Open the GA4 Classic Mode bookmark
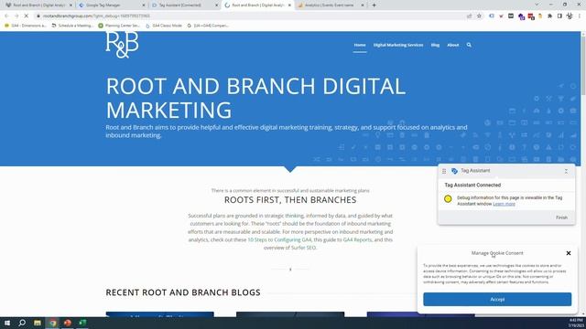586x329 pixels. pyautogui.click(x=164, y=26)
